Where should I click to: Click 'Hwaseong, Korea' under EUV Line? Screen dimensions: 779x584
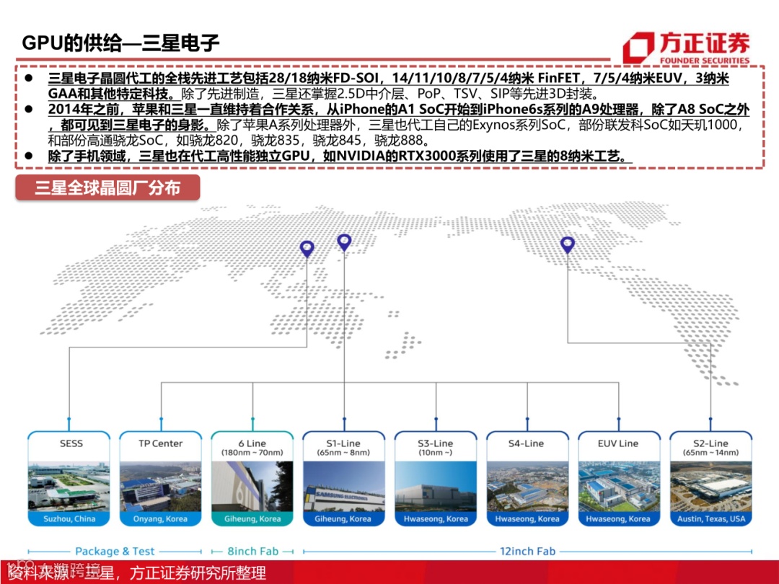(618, 519)
